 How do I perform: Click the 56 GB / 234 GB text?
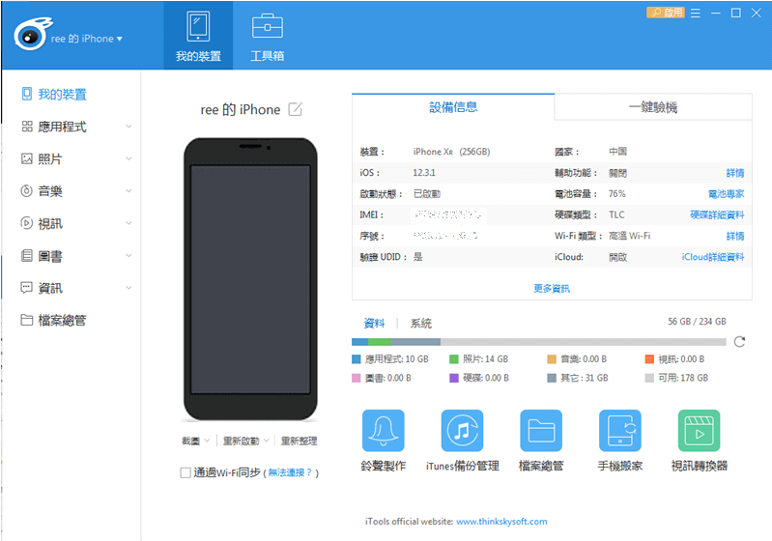pos(697,322)
